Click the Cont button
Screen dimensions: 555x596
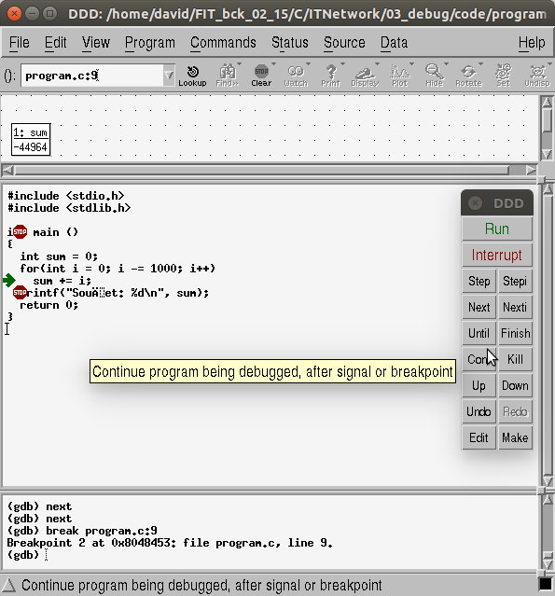479,359
